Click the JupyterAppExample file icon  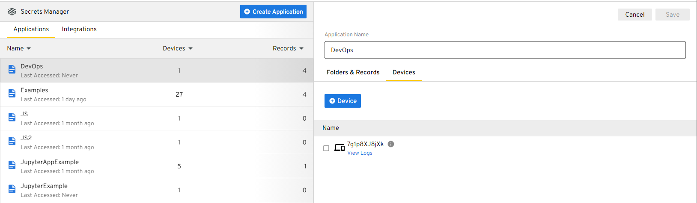click(x=12, y=165)
